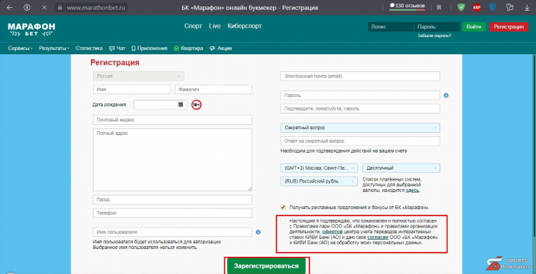Open the calendar icon in date field
Screen dimensions: 536x274
(x=181, y=104)
